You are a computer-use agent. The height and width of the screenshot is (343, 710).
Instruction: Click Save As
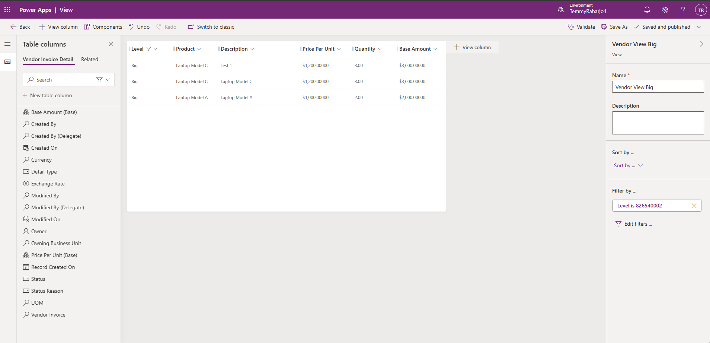pyautogui.click(x=614, y=27)
